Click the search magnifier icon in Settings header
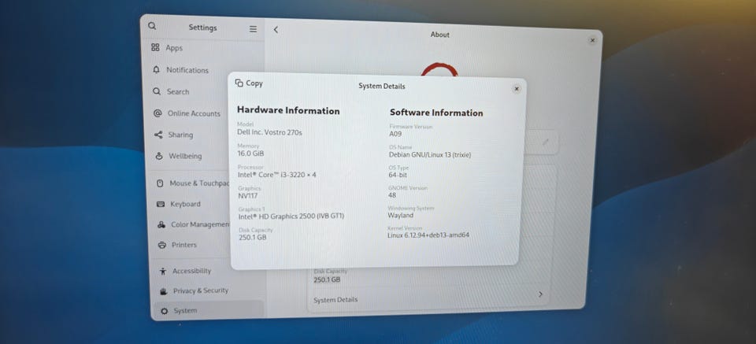This screenshot has height=344, width=756. coord(152,26)
